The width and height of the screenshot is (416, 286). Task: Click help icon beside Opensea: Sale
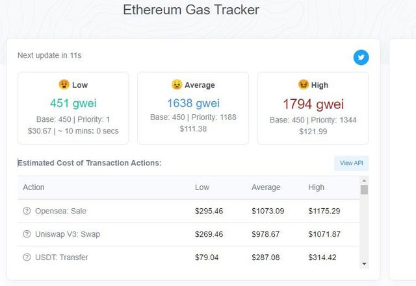tap(27, 211)
